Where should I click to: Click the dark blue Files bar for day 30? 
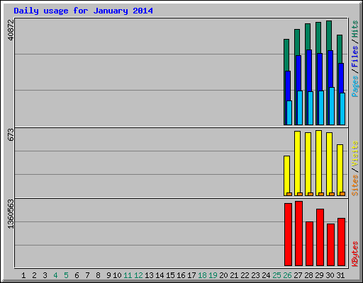click(x=330, y=69)
